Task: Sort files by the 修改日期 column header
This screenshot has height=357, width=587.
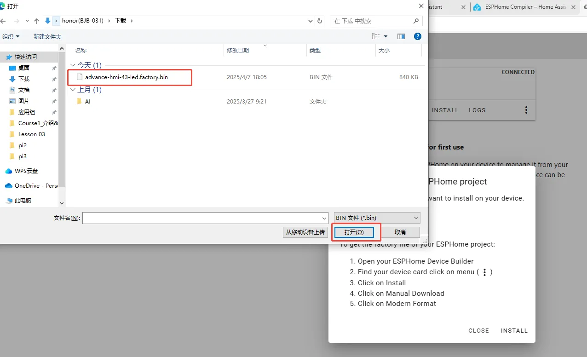Action: click(x=238, y=51)
